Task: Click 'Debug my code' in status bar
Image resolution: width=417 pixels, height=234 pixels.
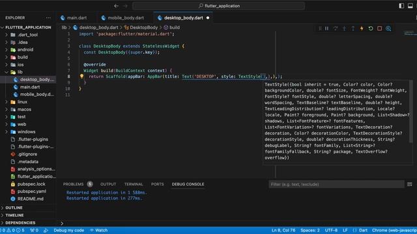Action: pos(69,230)
